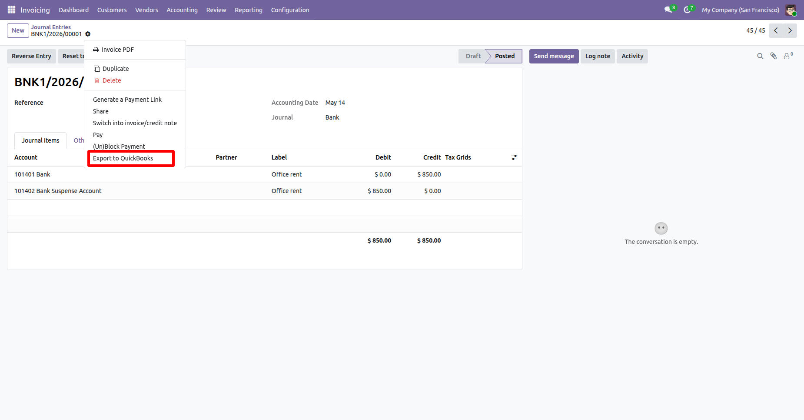Image resolution: width=804 pixels, height=420 pixels.
Task: Choose Generate a Payment Link
Action: tap(135, 100)
